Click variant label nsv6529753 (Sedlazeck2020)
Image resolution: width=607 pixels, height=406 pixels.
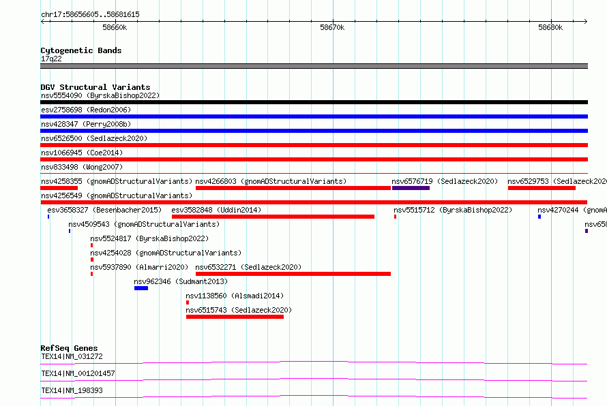(x=557, y=181)
